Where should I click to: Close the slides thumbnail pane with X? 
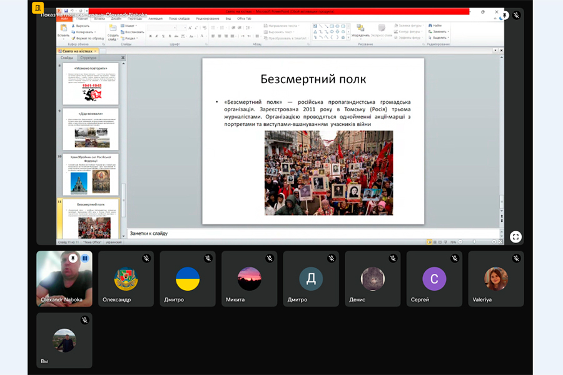coord(123,57)
